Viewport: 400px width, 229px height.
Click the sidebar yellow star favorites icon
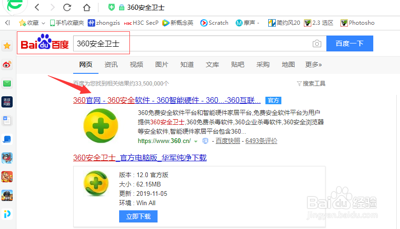pos(7,46)
